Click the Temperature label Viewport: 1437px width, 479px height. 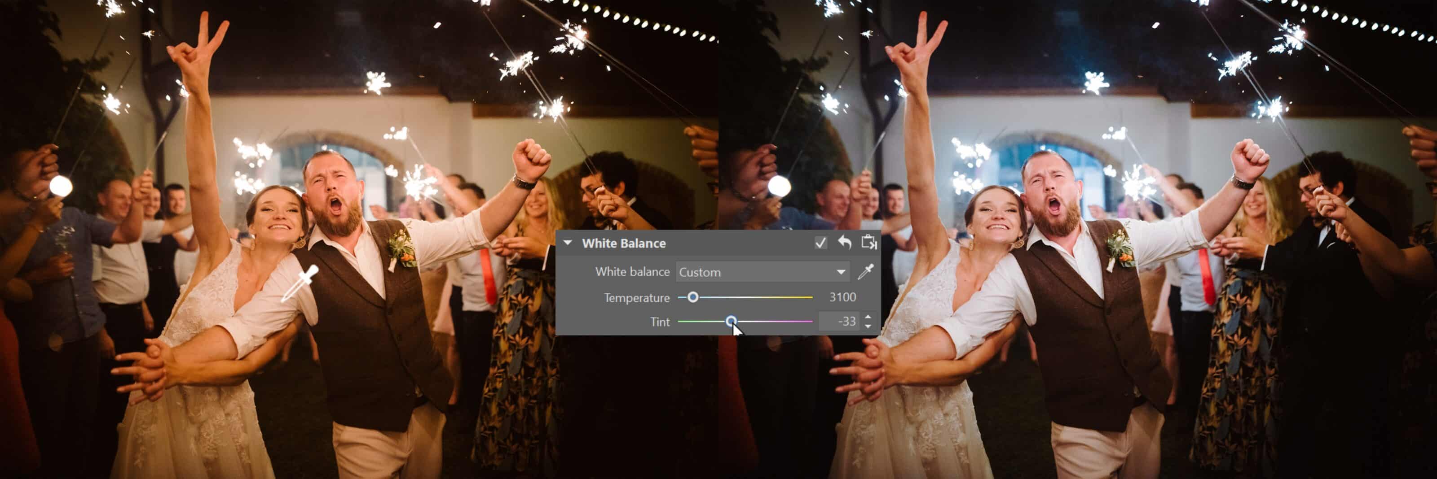pyautogui.click(x=636, y=298)
